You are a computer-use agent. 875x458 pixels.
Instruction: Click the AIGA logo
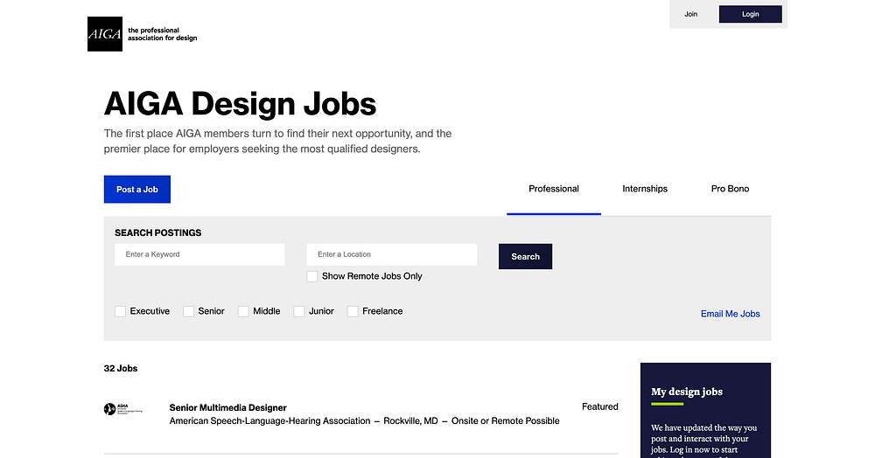point(105,34)
